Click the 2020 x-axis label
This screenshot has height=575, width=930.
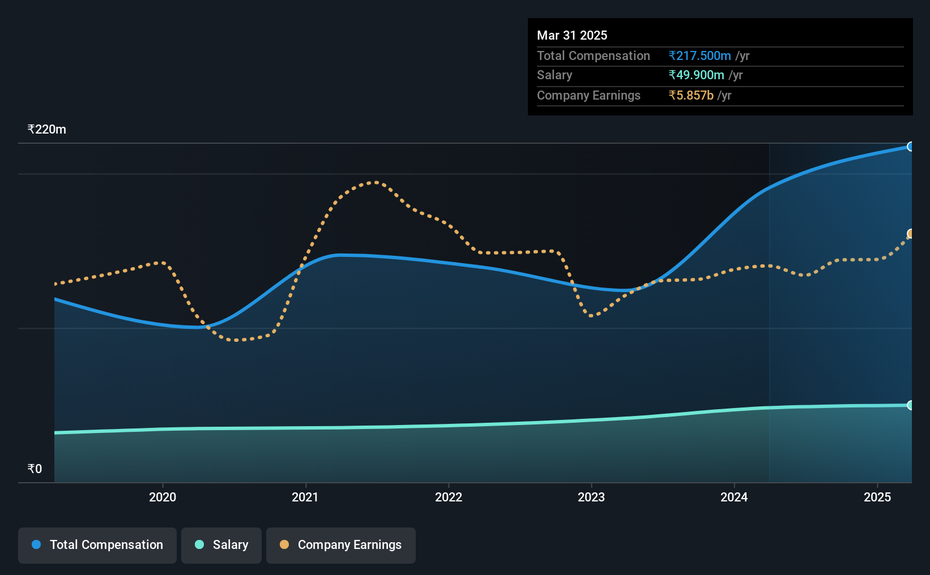(163, 497)
